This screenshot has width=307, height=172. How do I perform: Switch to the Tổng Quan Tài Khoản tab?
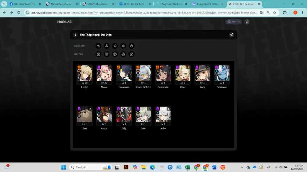(x=171, y=4)
